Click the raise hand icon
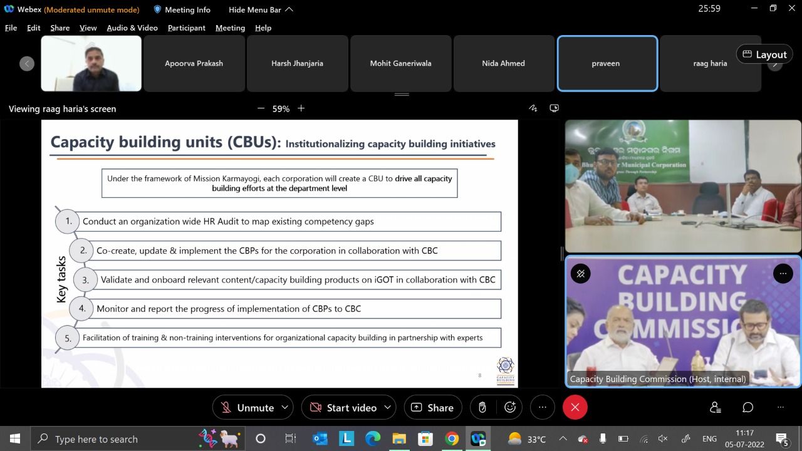The width and height of the screenshot is (802, 451). [x=482, y=407]
